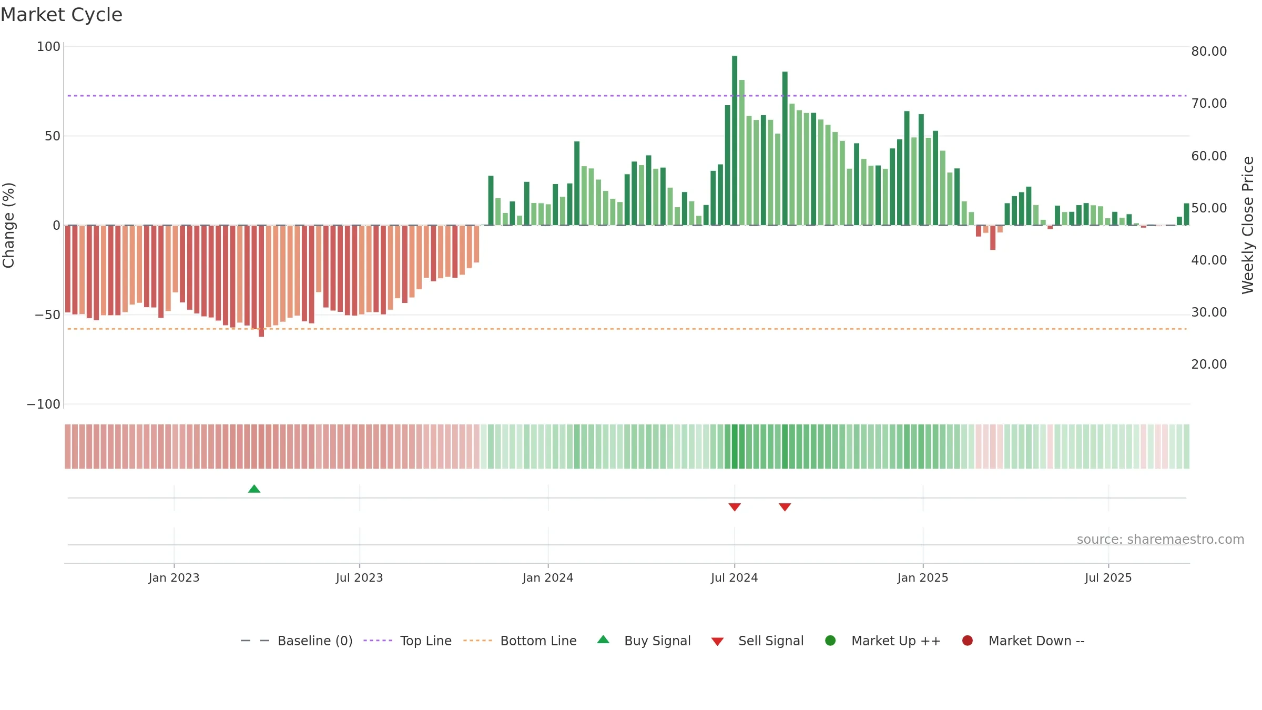Toggle the Market Up ++ legend entry
The image size is (1262, 710).
883,641
